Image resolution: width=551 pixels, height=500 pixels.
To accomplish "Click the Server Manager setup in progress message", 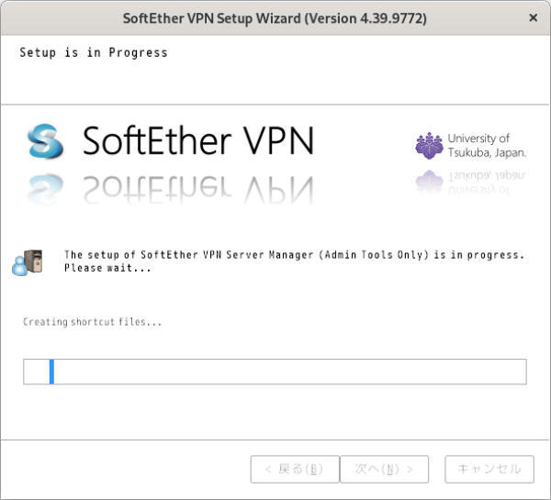I will point(294,254).
